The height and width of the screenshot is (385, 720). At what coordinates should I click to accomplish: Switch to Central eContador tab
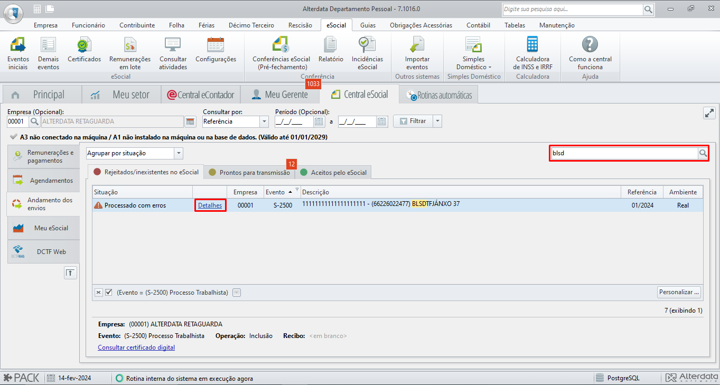click(201, 95)
